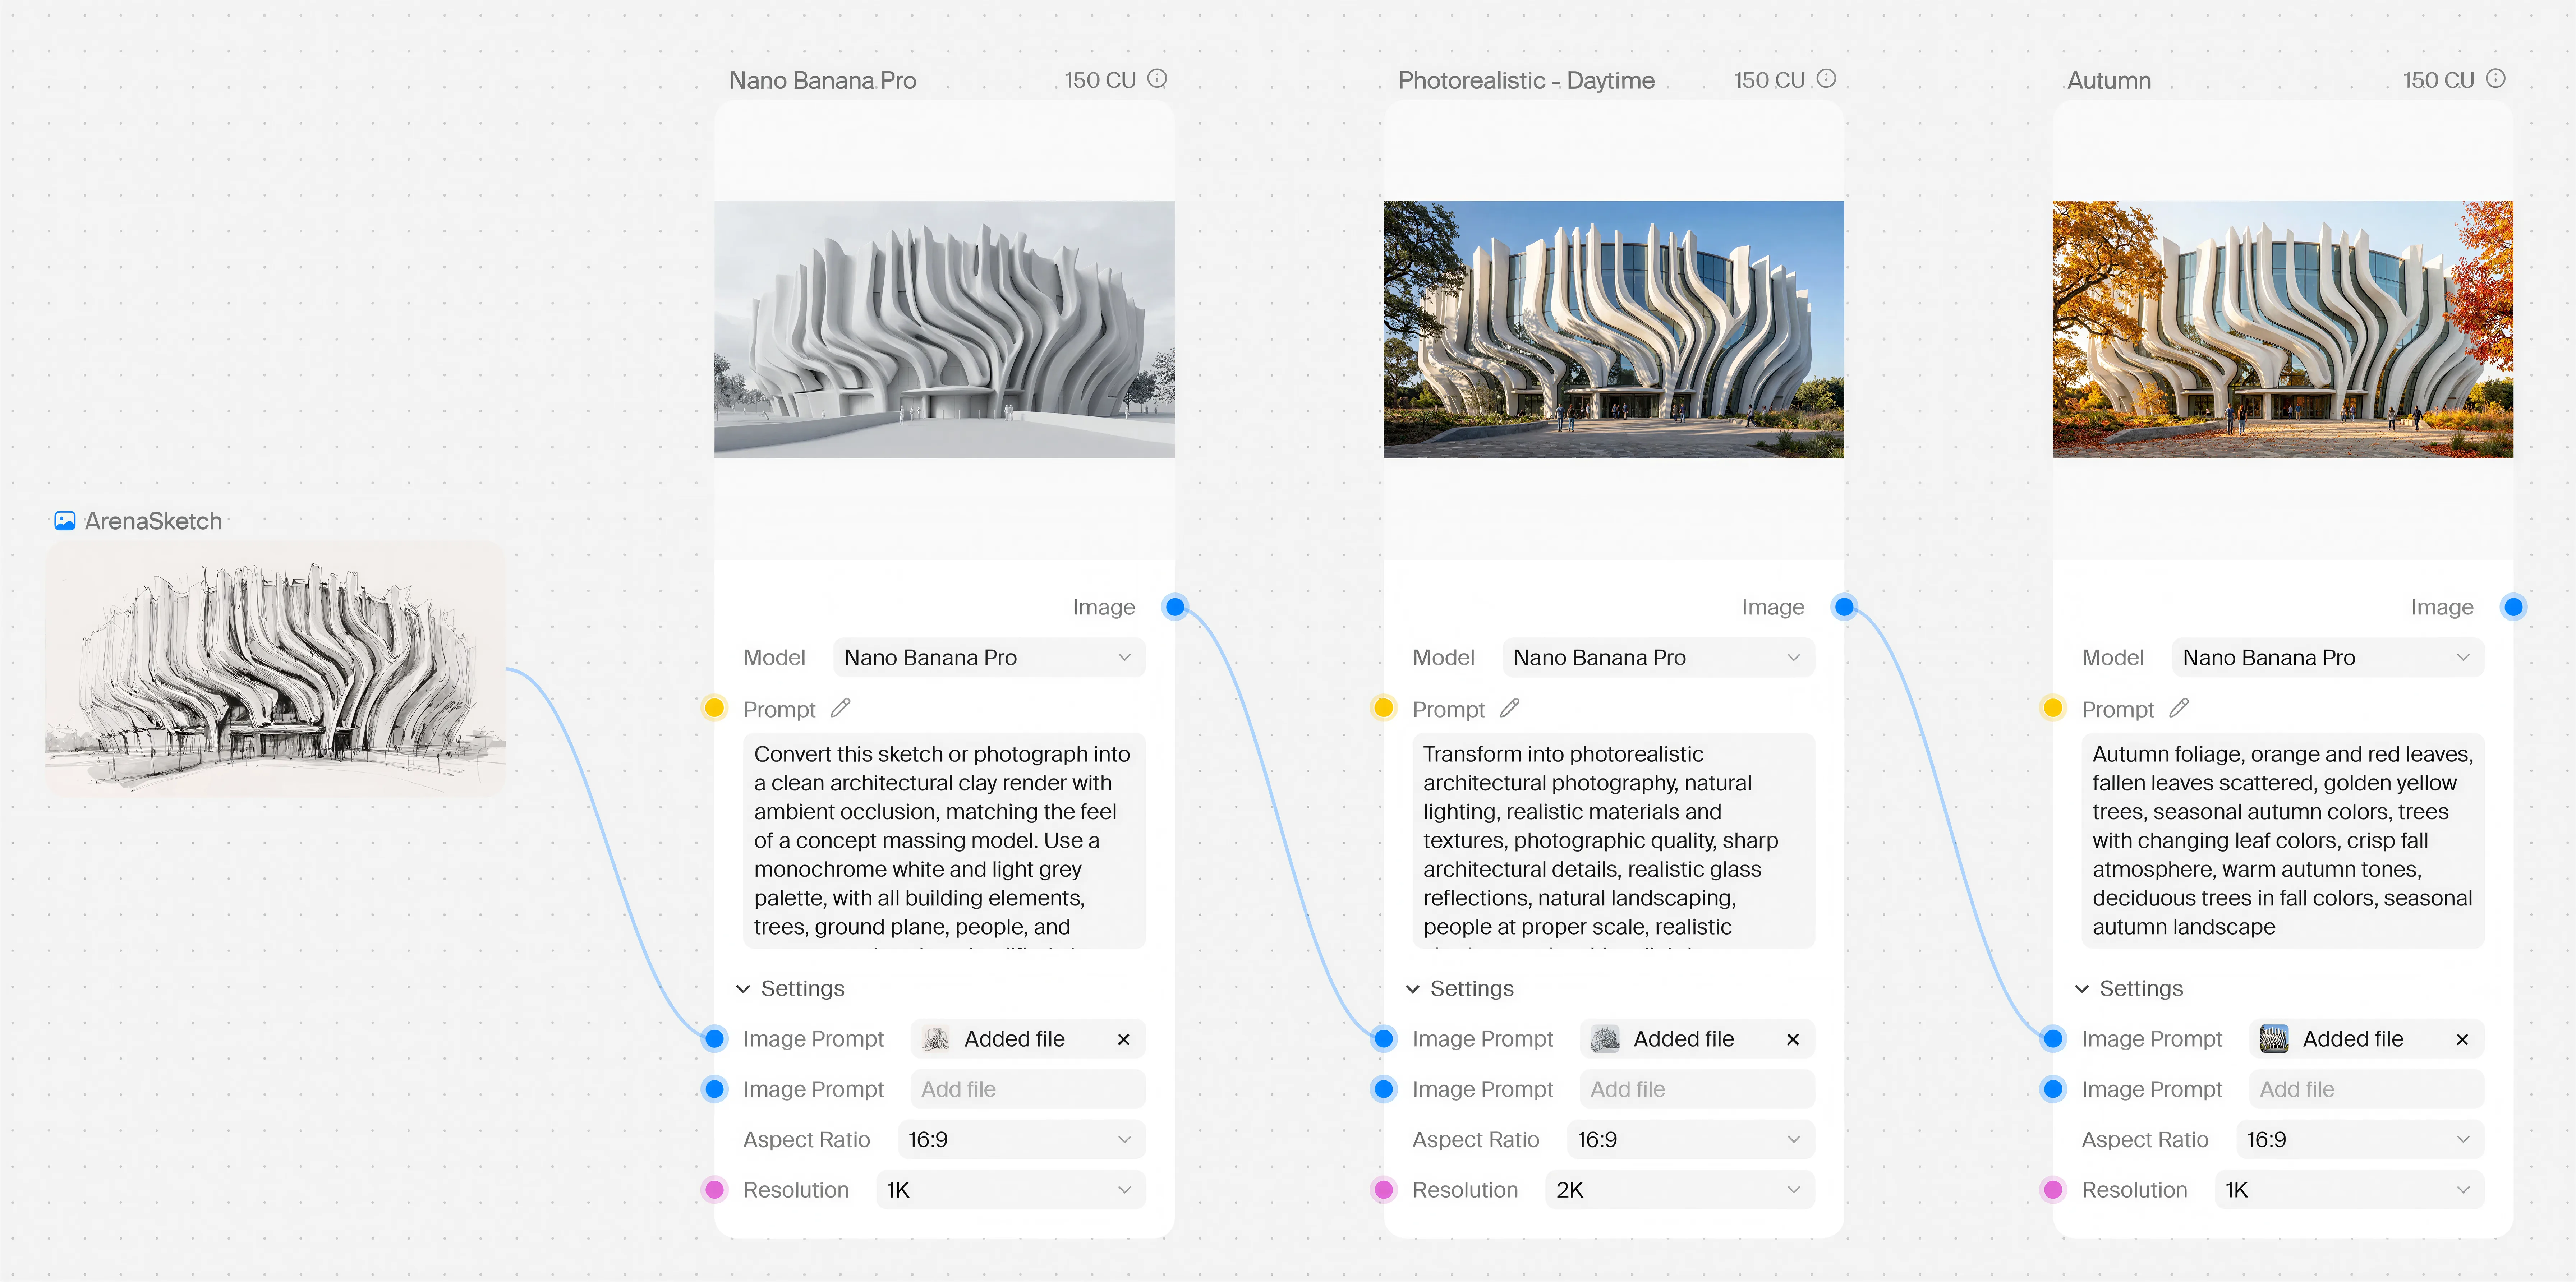Click empty Image Prompt port on Autumn node
Image resolution: width=2576 pixels, height=1282 pixels.
click(x=2053, y=1089)
